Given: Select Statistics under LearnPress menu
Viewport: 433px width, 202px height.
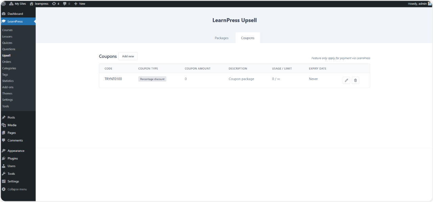Looking at the screenshot, I should point(7,81).
